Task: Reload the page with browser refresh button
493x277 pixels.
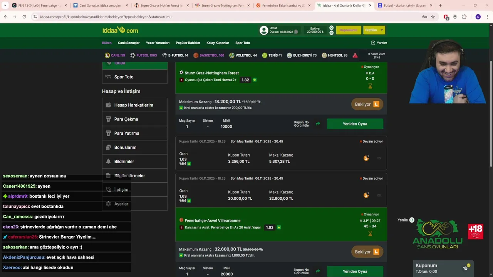Action: coord(24,17)
